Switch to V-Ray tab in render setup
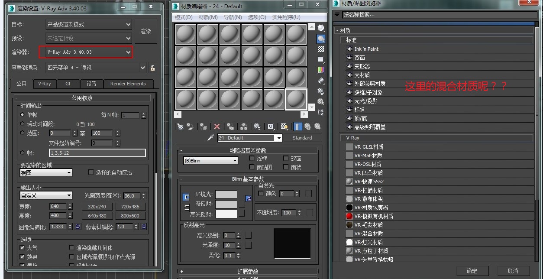This screenshot has width=543, height=279. click(45, 84)
